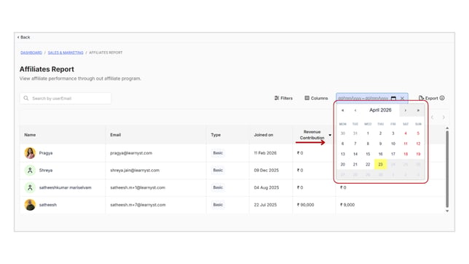Pick Saturday April 18 date

tap(406, 154)
